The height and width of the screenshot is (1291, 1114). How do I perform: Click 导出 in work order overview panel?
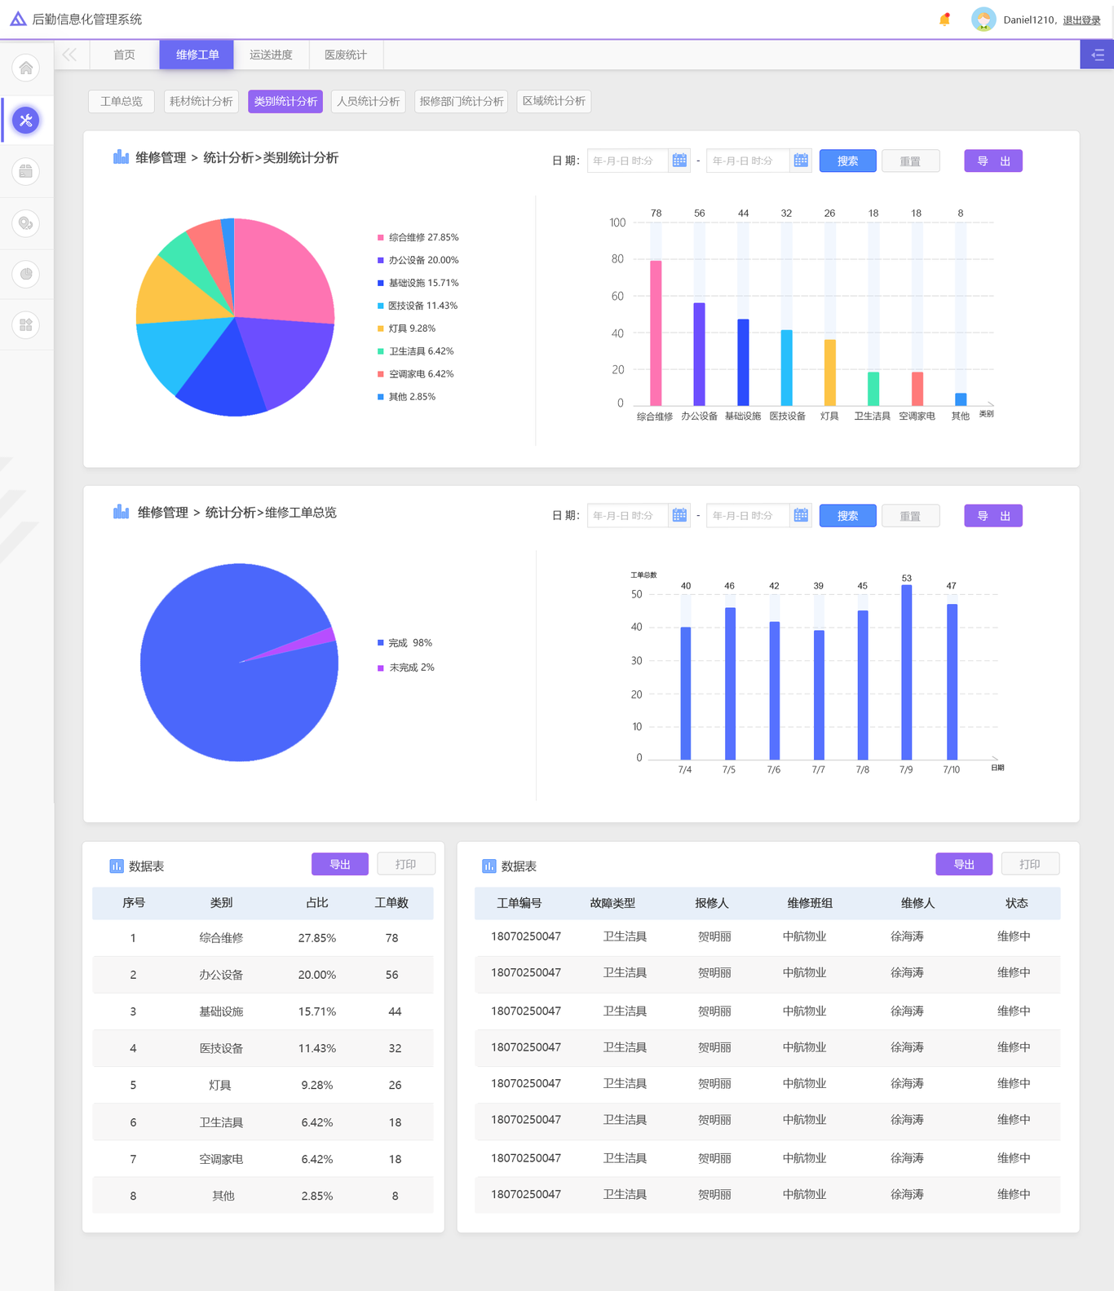coord(993,515)
